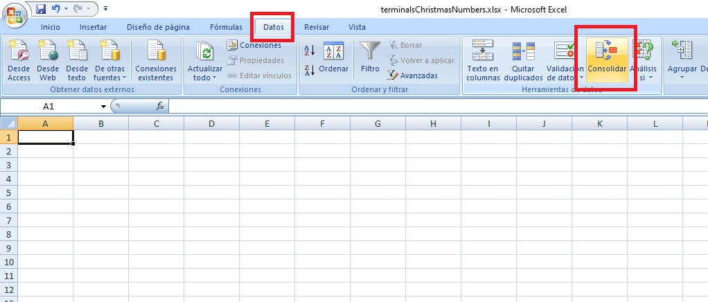The width and height of the screenshot is (708, 302).
Task: Open Undo history dropdown arrow
Action: (x=66, y=8)
